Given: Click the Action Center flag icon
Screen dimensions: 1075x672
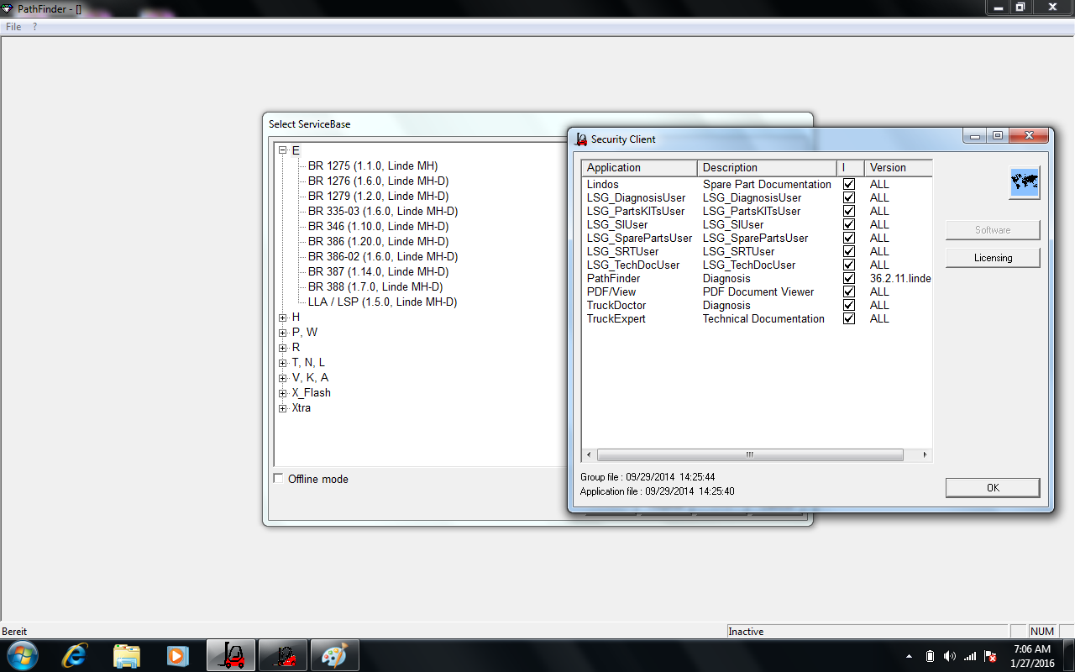Looking at the screenshot, I should click(x=990, y=656).
